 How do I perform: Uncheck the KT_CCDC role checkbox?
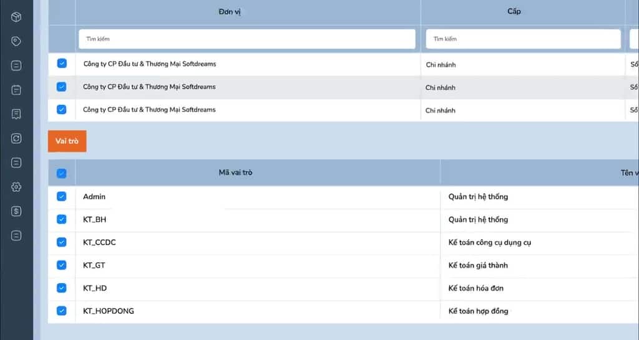pyautogui.click(x=62, y=242)
